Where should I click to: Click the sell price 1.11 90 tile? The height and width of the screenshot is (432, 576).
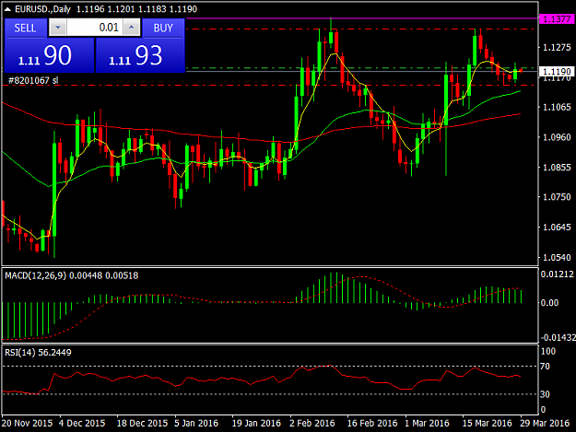coord(49,56)
